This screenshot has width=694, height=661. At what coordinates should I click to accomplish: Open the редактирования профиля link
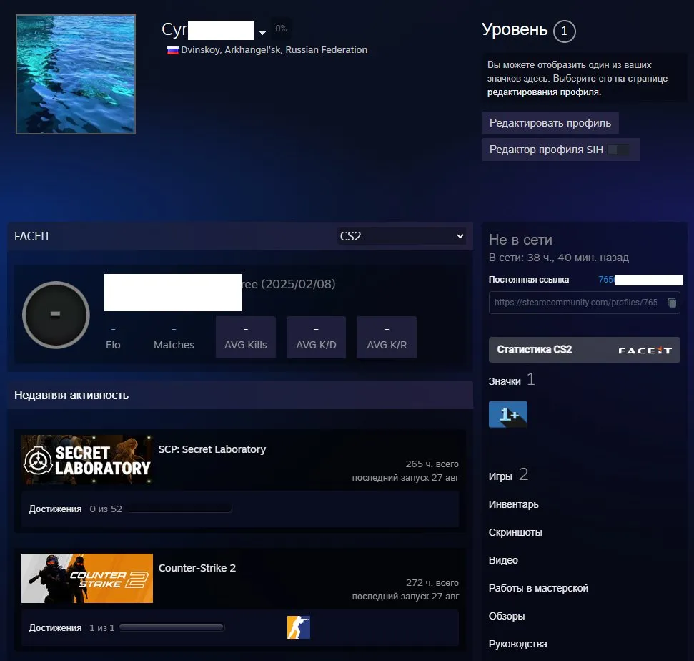pyautogui.click(x=543, y=92)
